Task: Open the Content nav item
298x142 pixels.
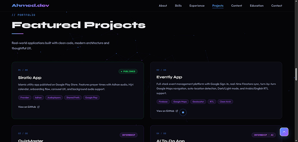Action: (x=237, y=6)
